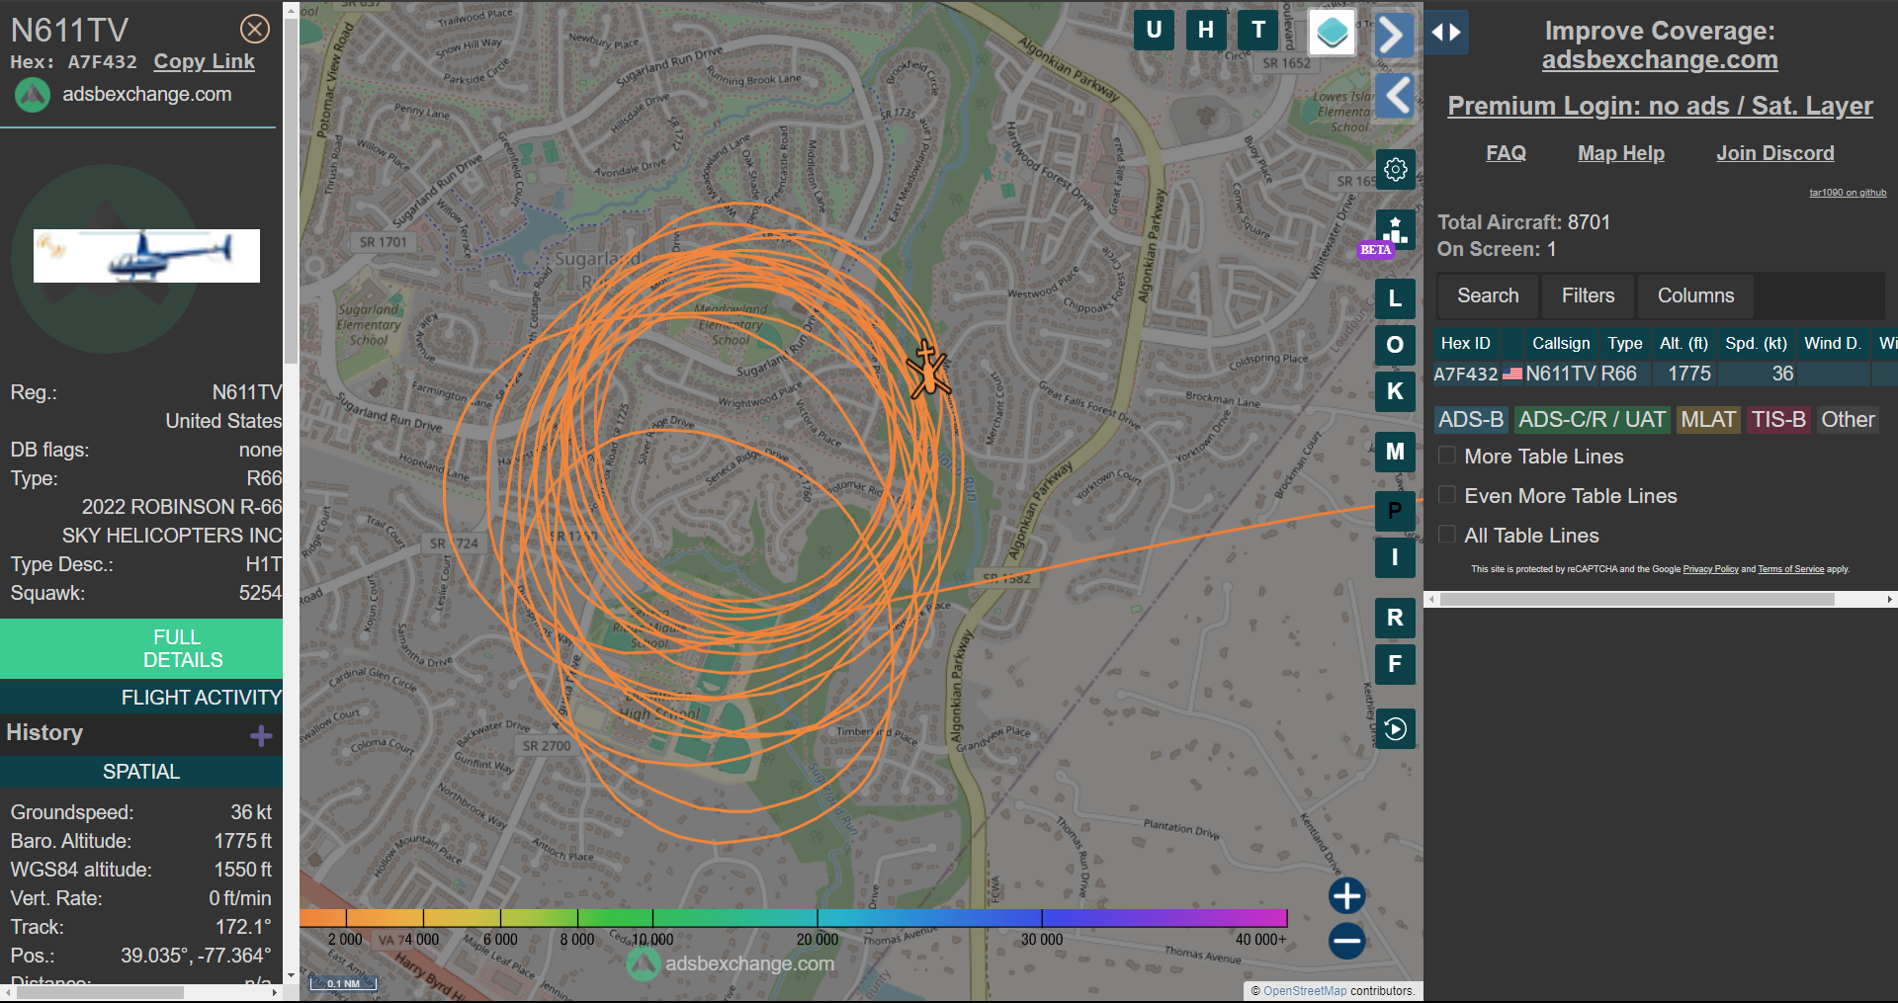
Task: Zoom out with the minus map button
Action: pos(1346,941)
